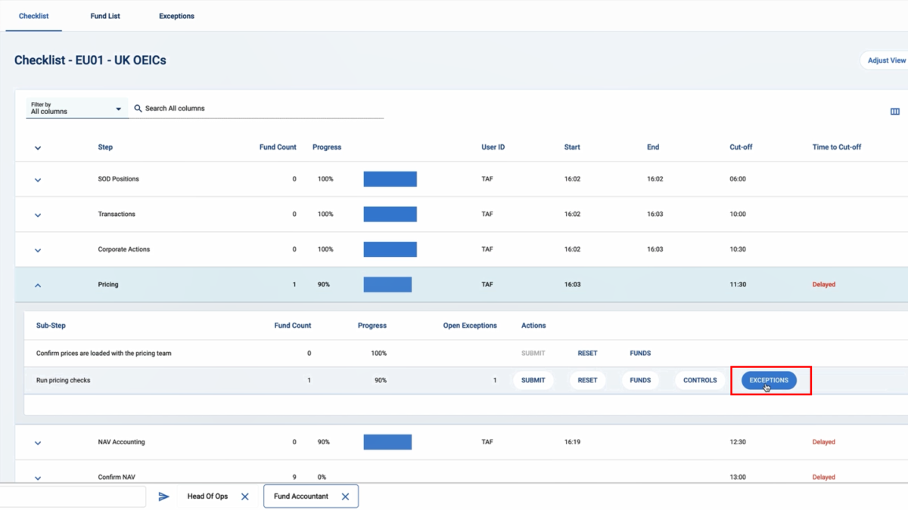Viewport: 908px width, 510px height.
Task: Expand the NAV Accounting row
Action: point(38,443)
